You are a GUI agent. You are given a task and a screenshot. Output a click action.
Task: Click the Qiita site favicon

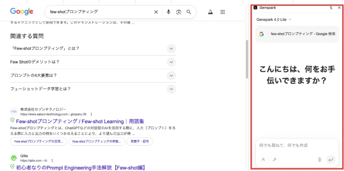14,158
